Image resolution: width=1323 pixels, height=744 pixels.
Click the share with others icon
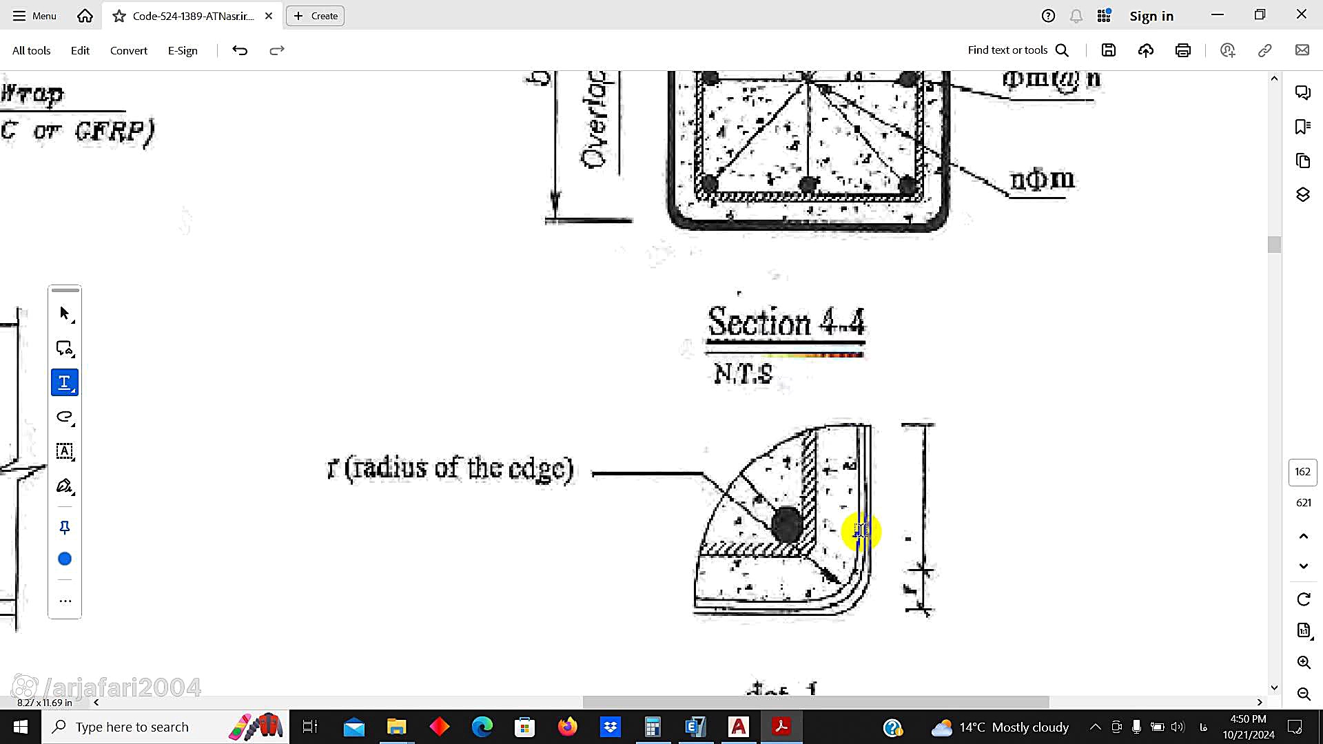click(1227, 50)
